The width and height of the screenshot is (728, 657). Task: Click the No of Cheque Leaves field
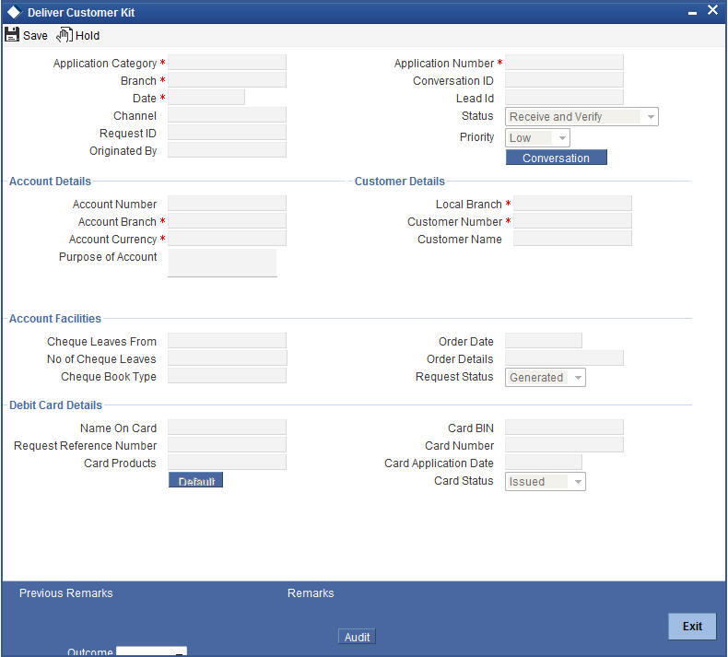click(228, 358)
